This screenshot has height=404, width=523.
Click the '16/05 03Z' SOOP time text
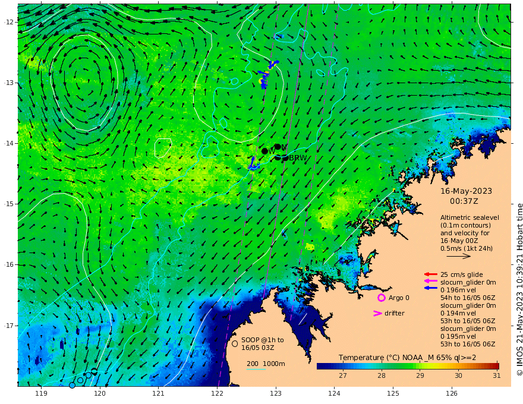[x=257, y=348]
